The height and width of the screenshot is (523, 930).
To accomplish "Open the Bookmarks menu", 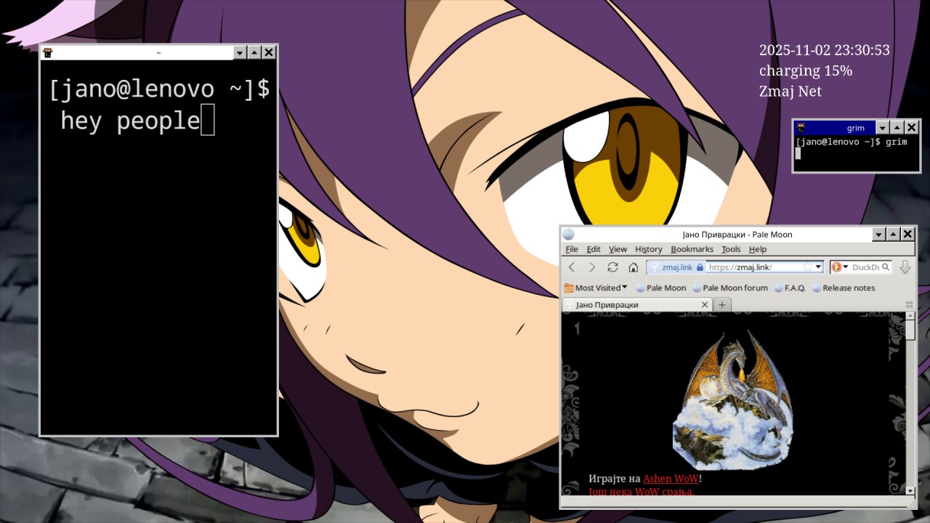I will (x=692, y=249).
